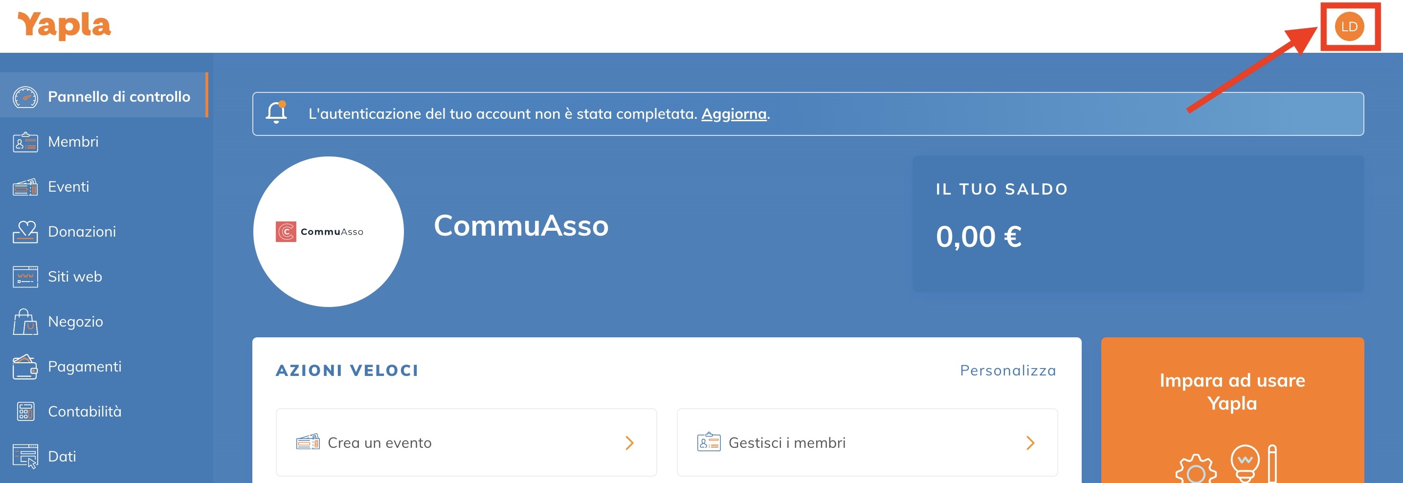Click the Pagamenti wallet icon
The width and height of the screenshot is (1403, 483).
(25, 367)
